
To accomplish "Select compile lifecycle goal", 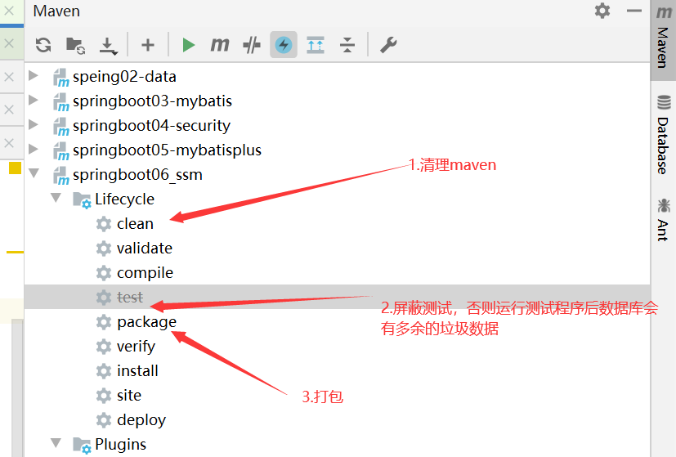I will click(145, 273).
